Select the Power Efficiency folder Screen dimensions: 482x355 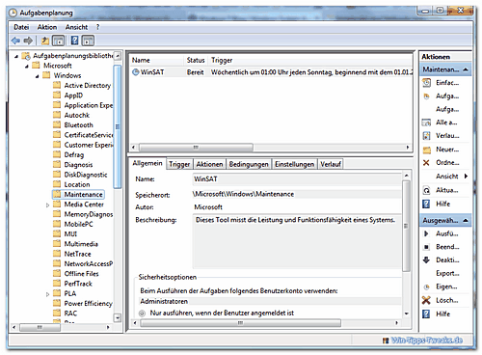88,304
